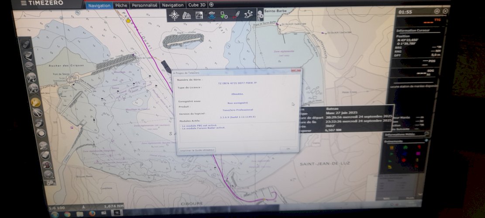
Task: Click the TimeZero Professional product text
Action: (x=237, y=110)
